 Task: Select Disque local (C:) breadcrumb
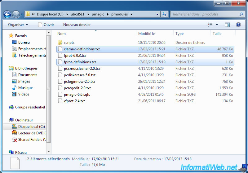tap(50, 14)
